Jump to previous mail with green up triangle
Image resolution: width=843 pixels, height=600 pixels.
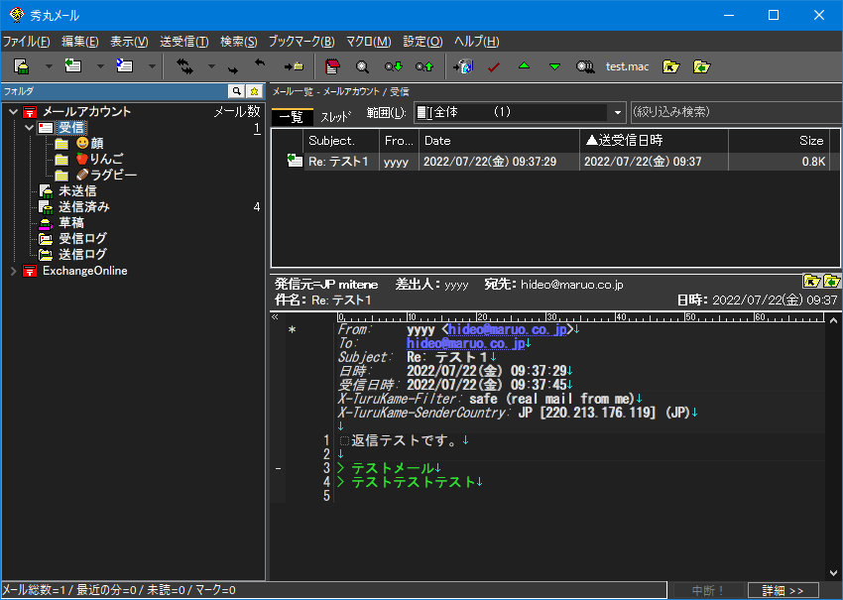click(523, 66)
